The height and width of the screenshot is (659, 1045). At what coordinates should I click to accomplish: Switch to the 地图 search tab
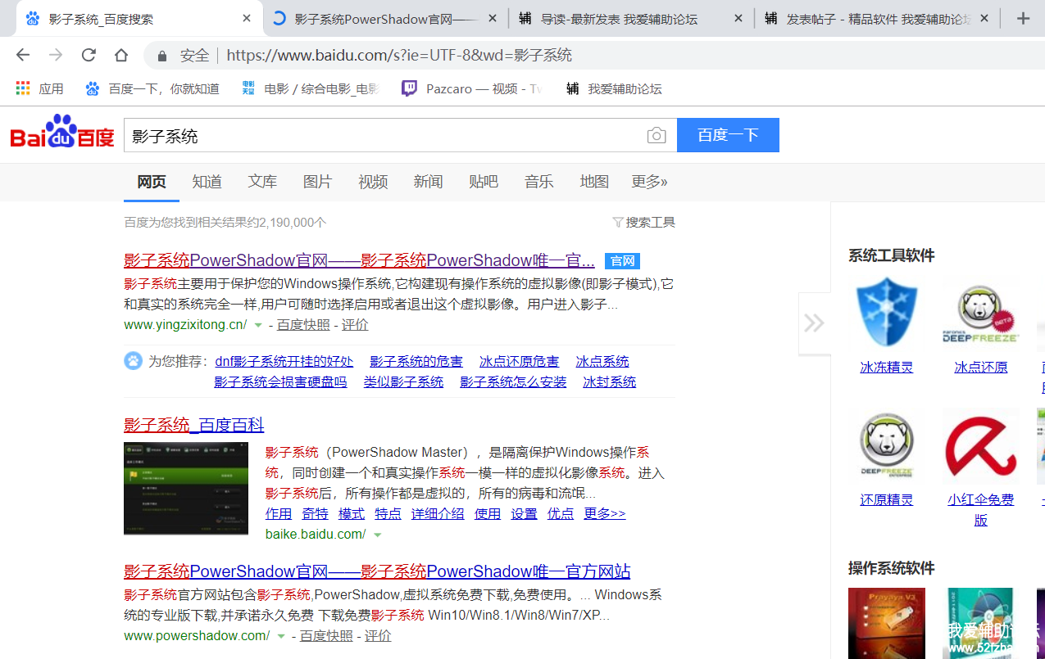(x=594, y=182)
